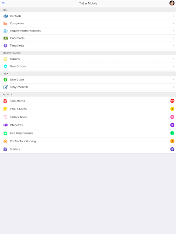The height and width of the screenshot is (234, 176).
Task: Expand the Reports row chevron
Action: (173, 59)
